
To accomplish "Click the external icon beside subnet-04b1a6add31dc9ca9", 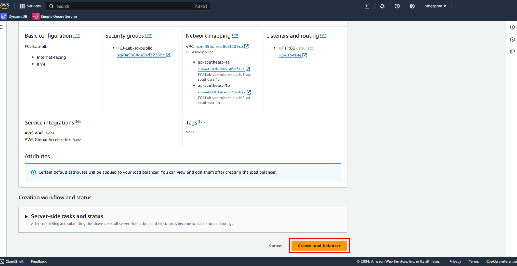I will coord(249,92).
